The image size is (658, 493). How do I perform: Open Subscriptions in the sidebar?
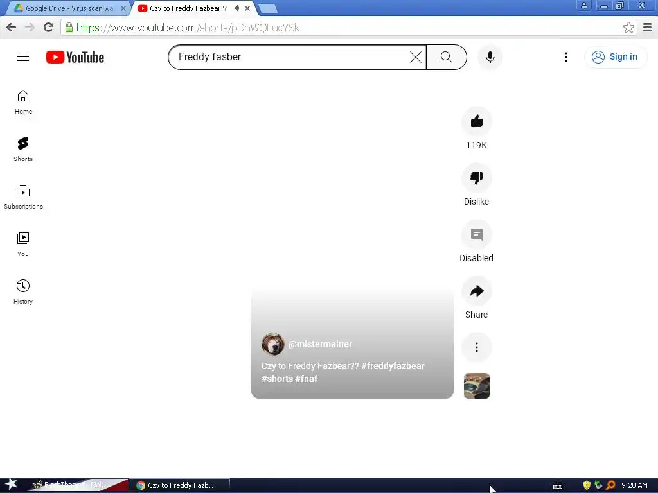23,197
